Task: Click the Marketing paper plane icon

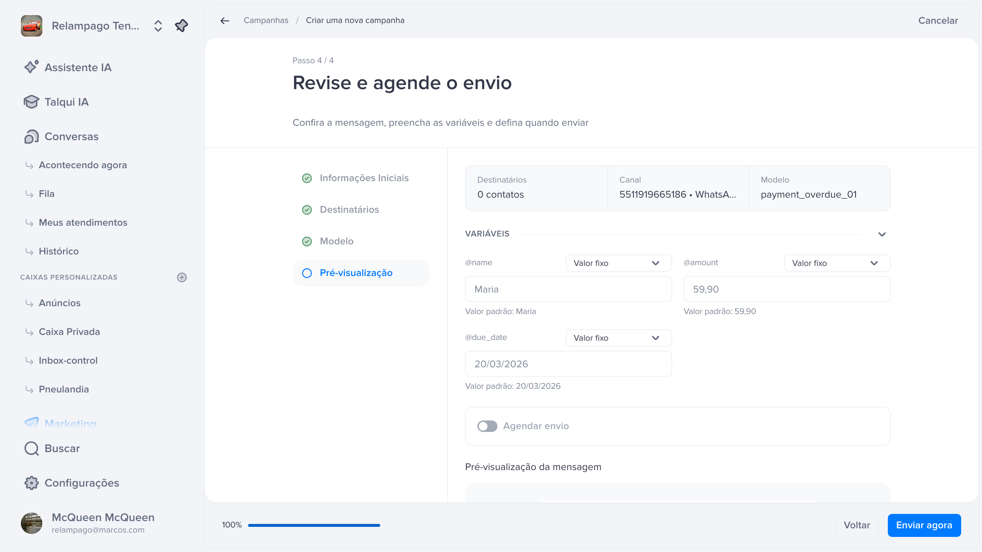Action: click(31, 422)
